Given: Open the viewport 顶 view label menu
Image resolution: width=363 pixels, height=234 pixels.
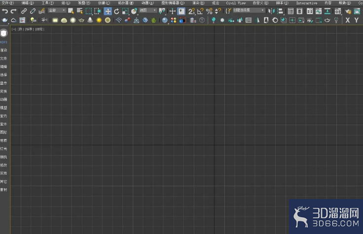Looking at the screenshot, I should pos(20,30).
